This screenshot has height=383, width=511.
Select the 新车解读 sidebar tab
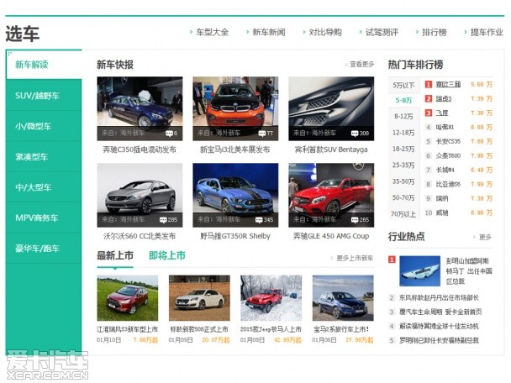point(44,65)
